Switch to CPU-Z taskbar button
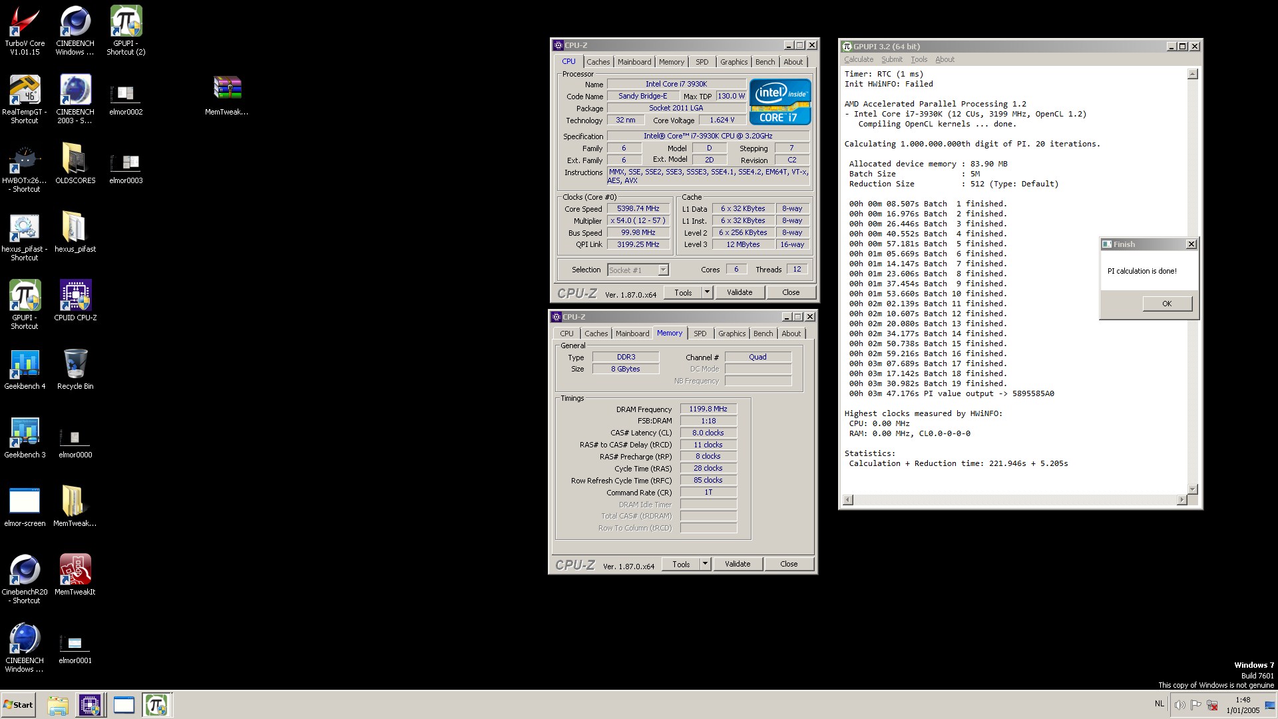The height and width of the screenshot is (719, 1278). click(x=90, y=705)
